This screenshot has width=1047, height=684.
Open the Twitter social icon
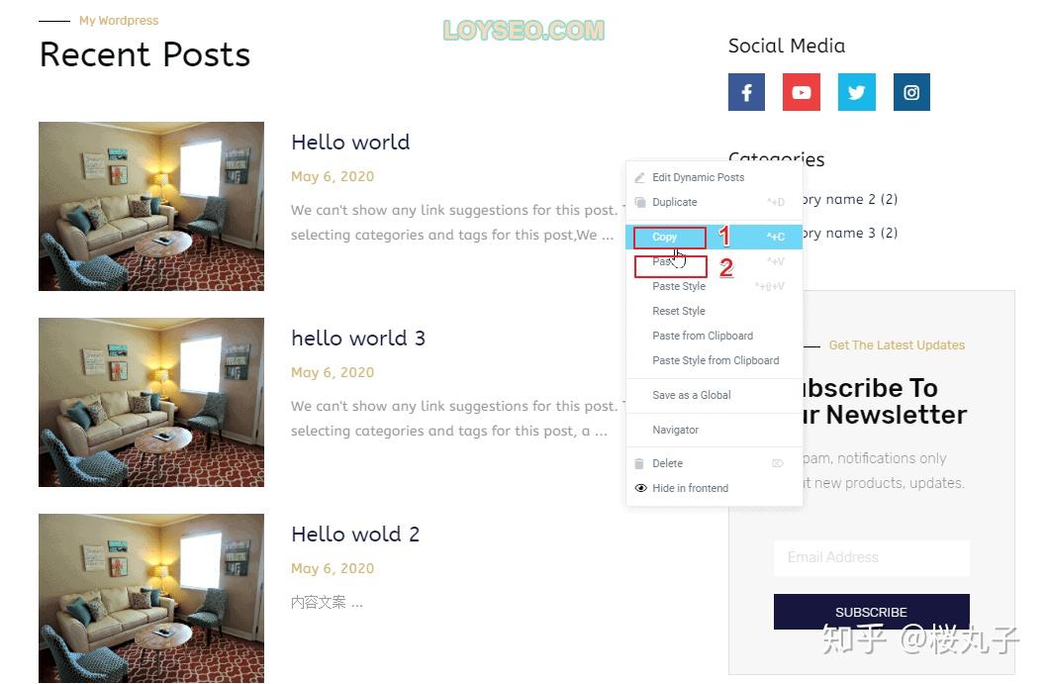(x=857, y=92)
